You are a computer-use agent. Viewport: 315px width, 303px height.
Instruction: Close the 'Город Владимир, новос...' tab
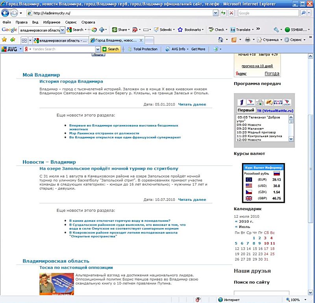(141, 40)
